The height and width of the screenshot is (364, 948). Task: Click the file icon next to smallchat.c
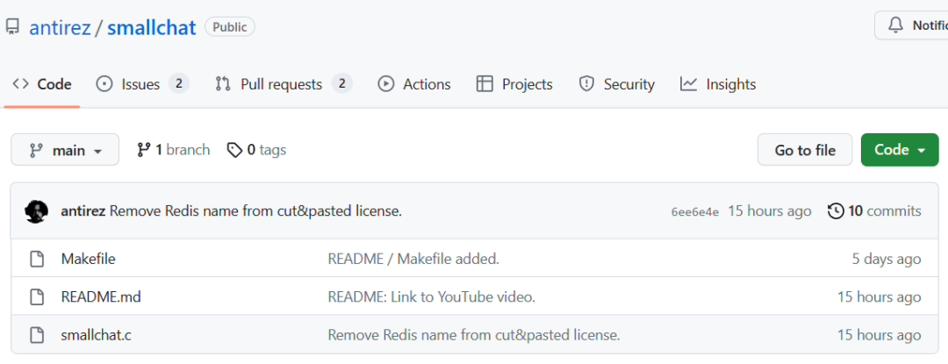38,334
